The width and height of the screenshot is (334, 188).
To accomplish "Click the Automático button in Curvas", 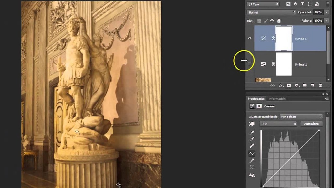I will (312, 124).
